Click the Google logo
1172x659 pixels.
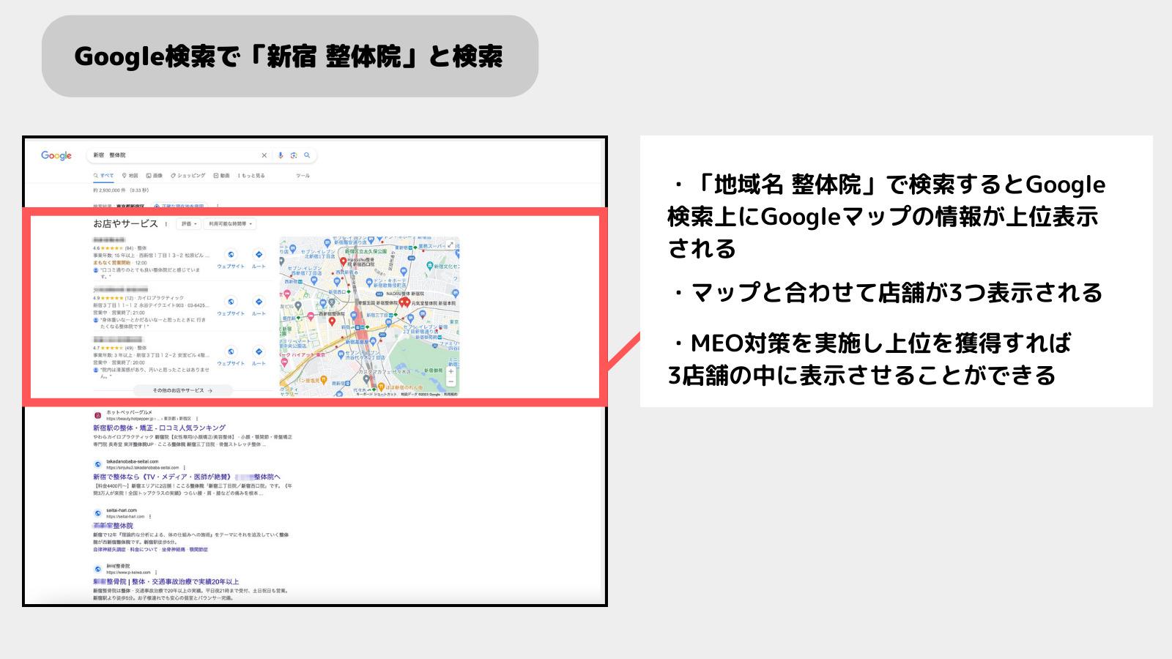coord(56,154)
